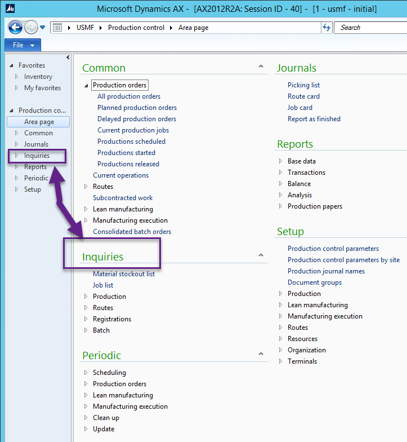Open Route card journal
Viewport: 407px width, 442px height.
pyautogui.click(x=304, y=96)
